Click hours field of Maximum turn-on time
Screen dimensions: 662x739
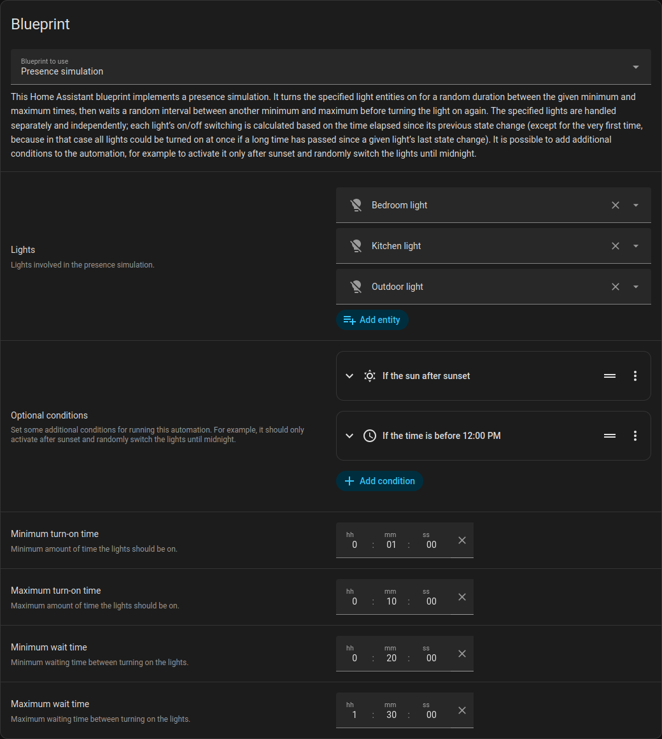(354, 597)
